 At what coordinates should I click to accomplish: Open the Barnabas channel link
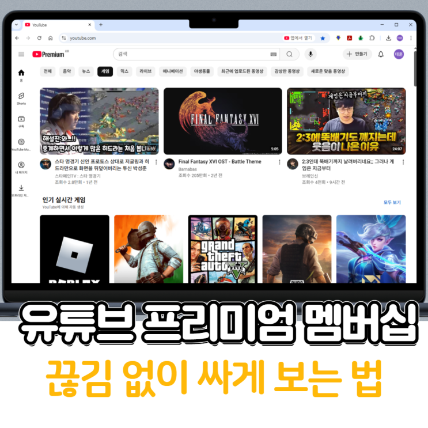point(188,169)
